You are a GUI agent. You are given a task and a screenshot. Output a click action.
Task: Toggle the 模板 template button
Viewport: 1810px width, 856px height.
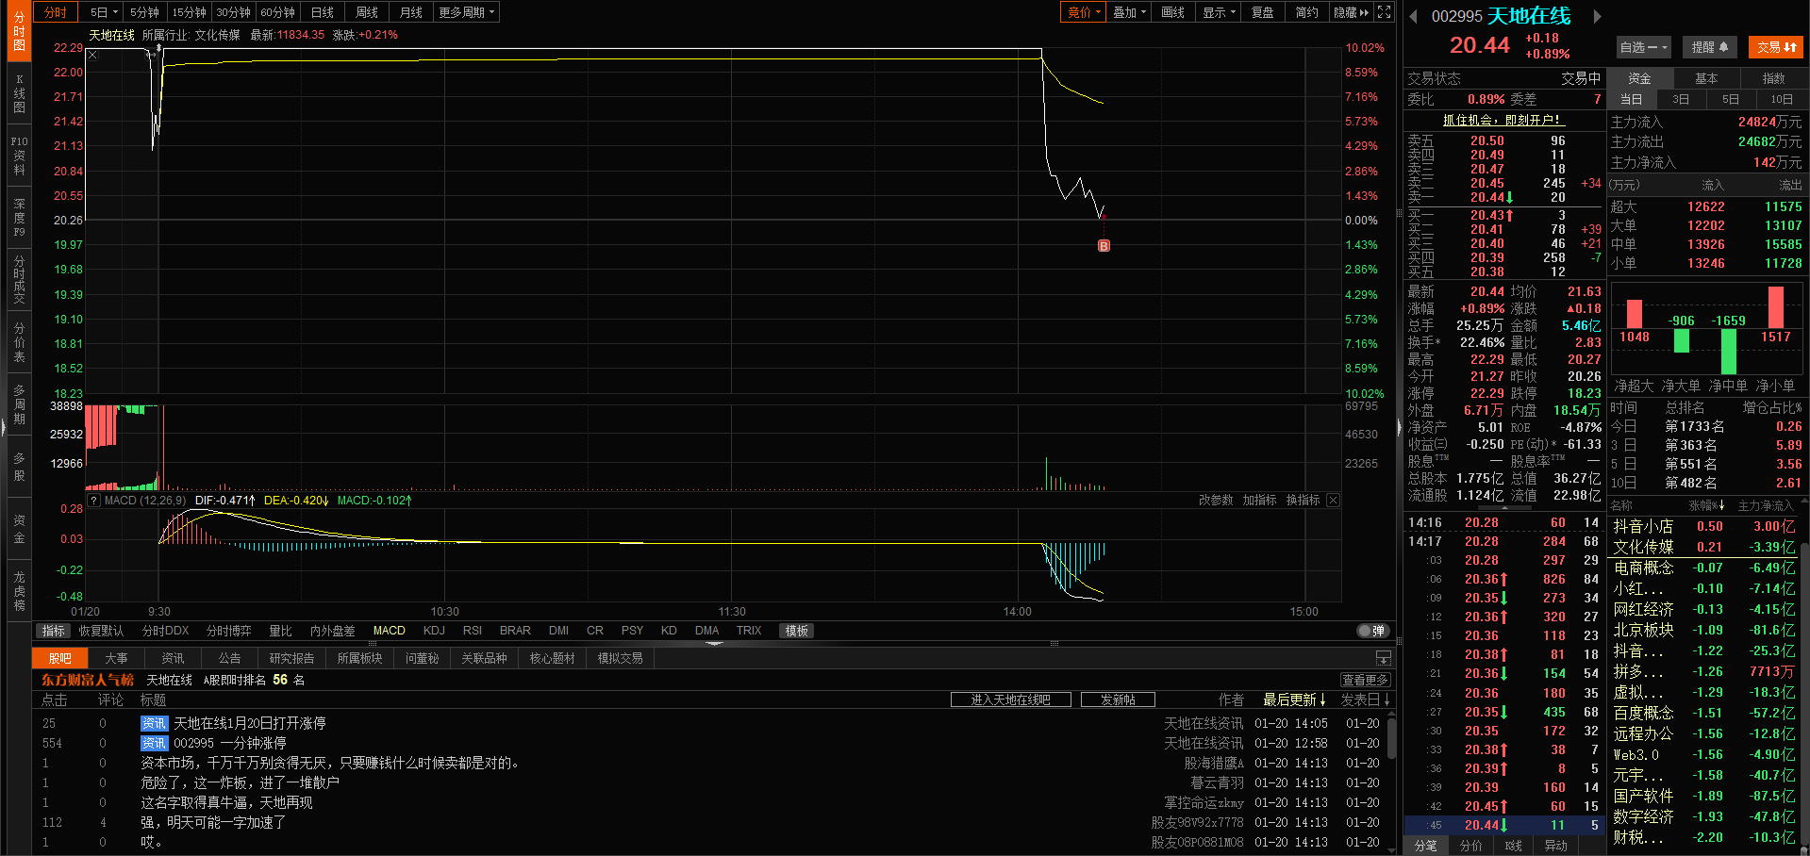coord(797,631)
